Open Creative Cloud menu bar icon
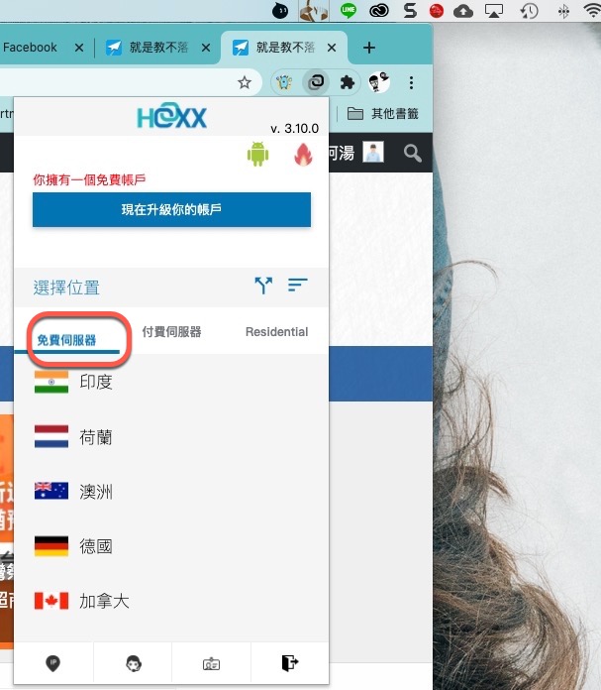601x690 pixels. pos(378,10)
